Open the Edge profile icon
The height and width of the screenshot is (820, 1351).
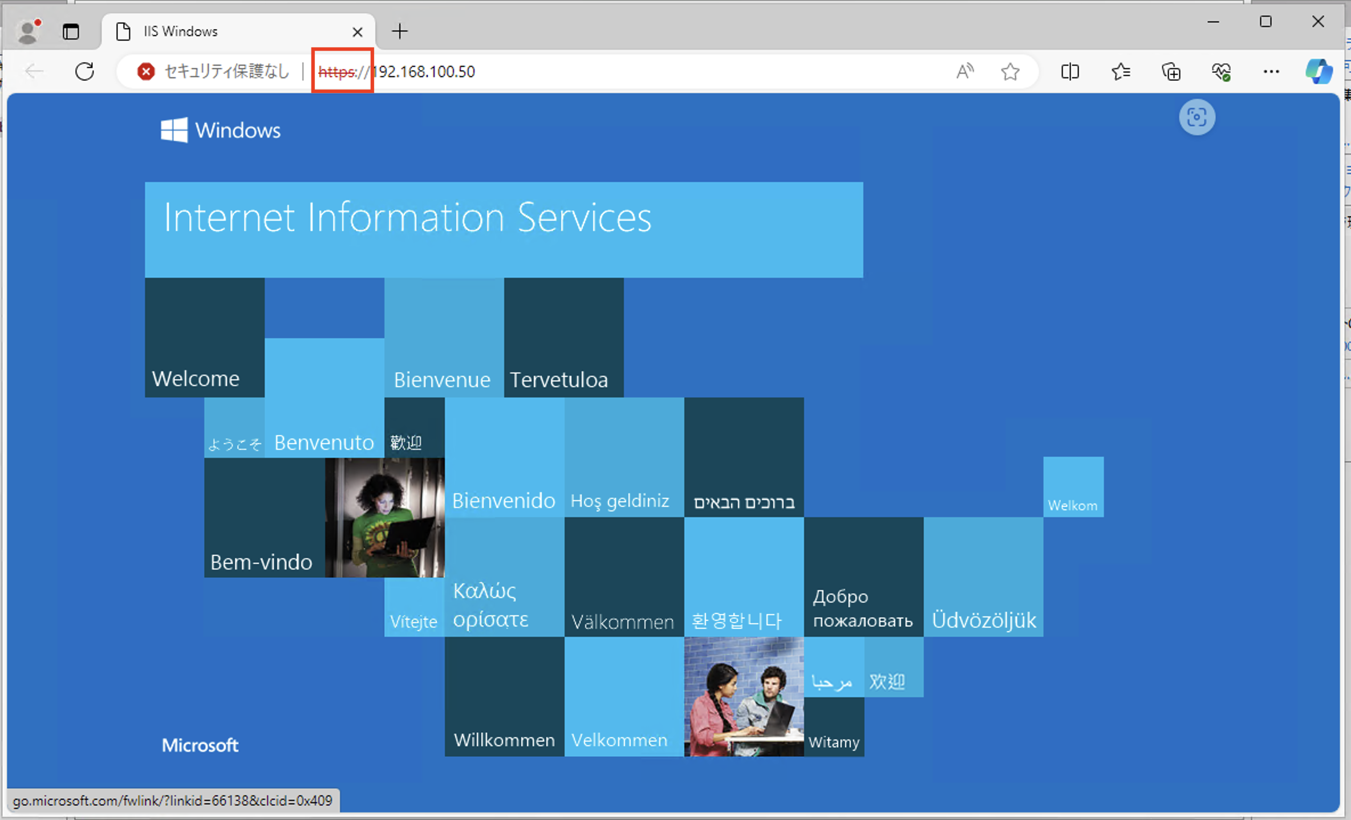coord(28,31)
